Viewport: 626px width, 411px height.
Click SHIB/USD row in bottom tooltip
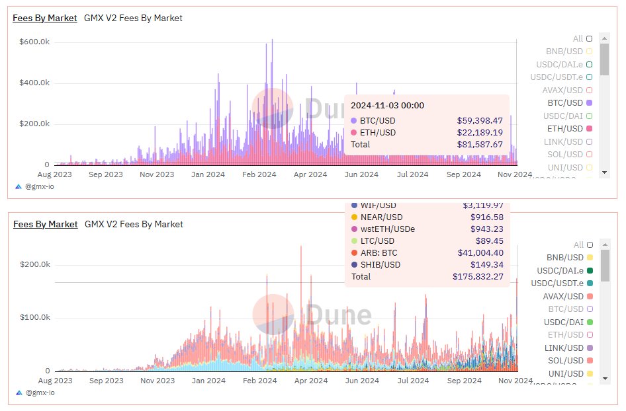pyautogui.click(x=427, y=265)
